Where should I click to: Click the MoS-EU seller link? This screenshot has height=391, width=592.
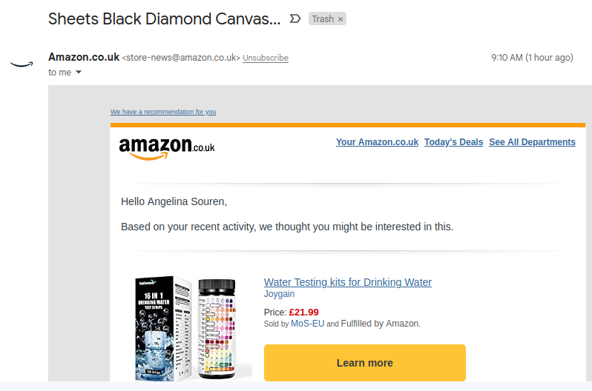(x=307, y=324)
